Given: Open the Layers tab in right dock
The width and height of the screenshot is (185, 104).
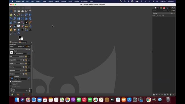Looking at the screenshot, I should tap(156, 8).
